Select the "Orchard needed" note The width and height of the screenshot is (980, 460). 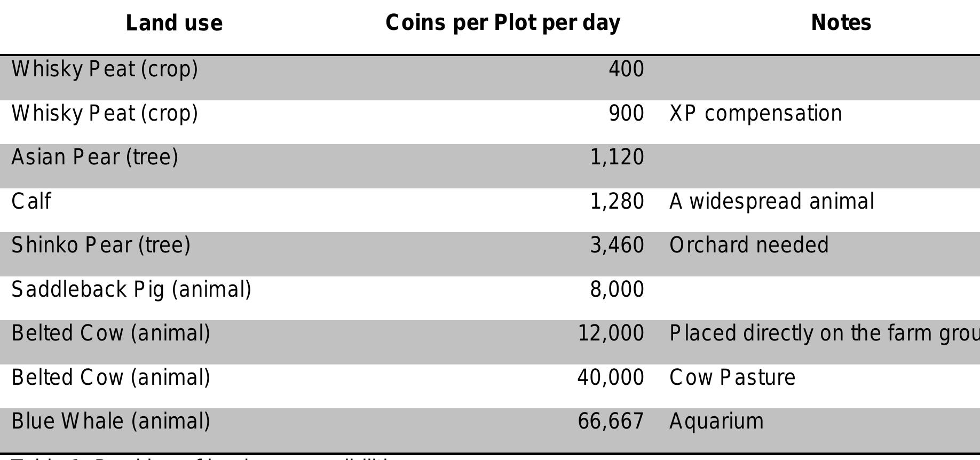click(x=749, y=245)
